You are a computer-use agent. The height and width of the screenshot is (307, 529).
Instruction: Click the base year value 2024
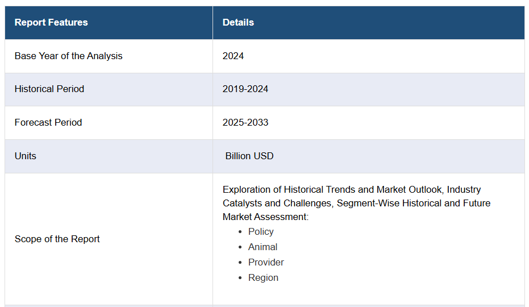(x=233, y=56)
